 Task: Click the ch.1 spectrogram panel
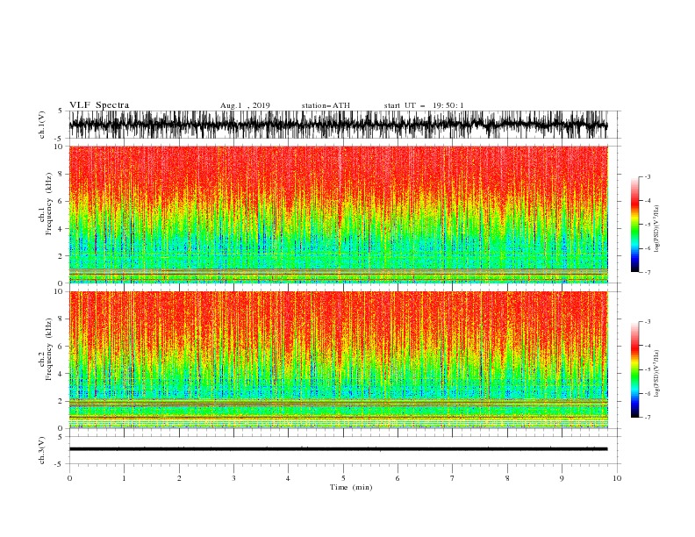pyautogui.click(x=338, y=214)
